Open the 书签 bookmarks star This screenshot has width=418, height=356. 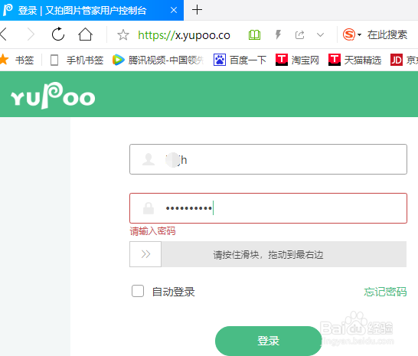17,60
